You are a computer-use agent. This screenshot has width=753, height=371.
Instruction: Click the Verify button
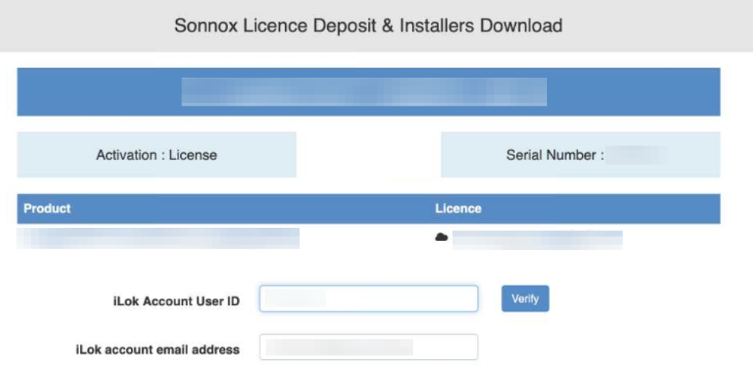[x=525, y=299]
